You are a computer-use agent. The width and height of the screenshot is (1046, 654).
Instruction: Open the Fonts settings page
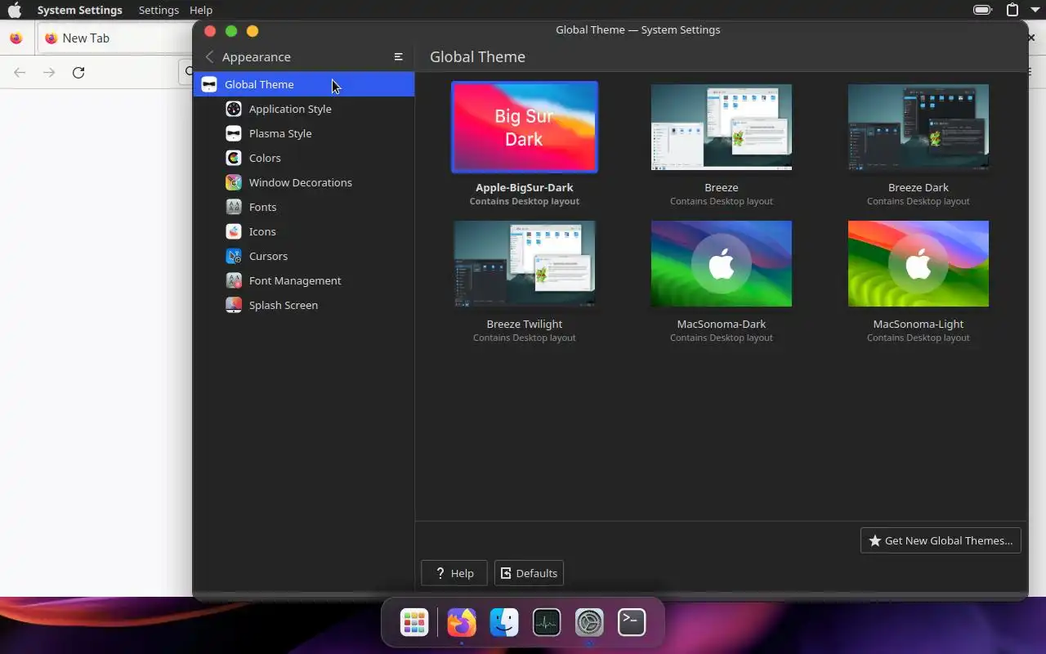click(304, 207)
